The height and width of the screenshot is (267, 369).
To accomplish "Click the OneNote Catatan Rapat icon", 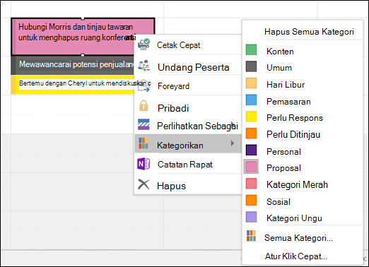I will pyautogui.click(x=143, y=164).
